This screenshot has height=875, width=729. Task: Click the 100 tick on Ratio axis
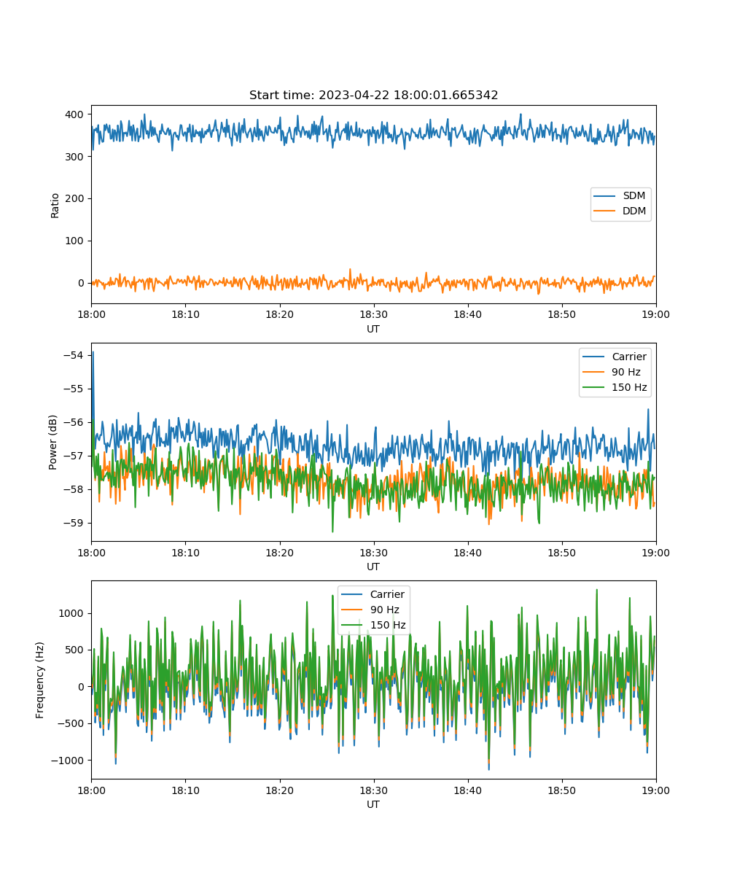coord(76,241)
